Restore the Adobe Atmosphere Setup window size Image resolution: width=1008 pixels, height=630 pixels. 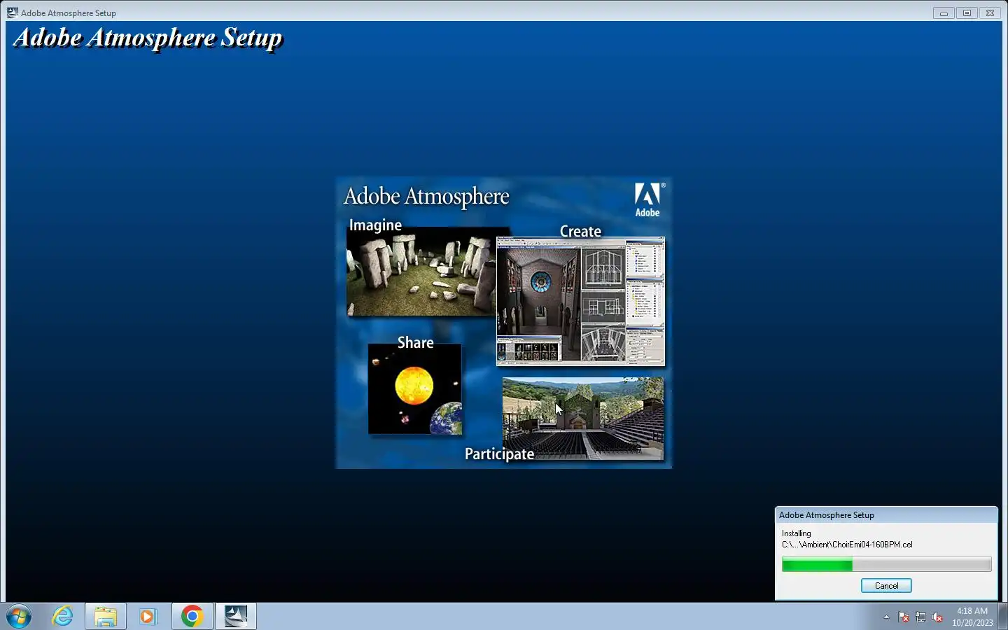coord(967,13)
